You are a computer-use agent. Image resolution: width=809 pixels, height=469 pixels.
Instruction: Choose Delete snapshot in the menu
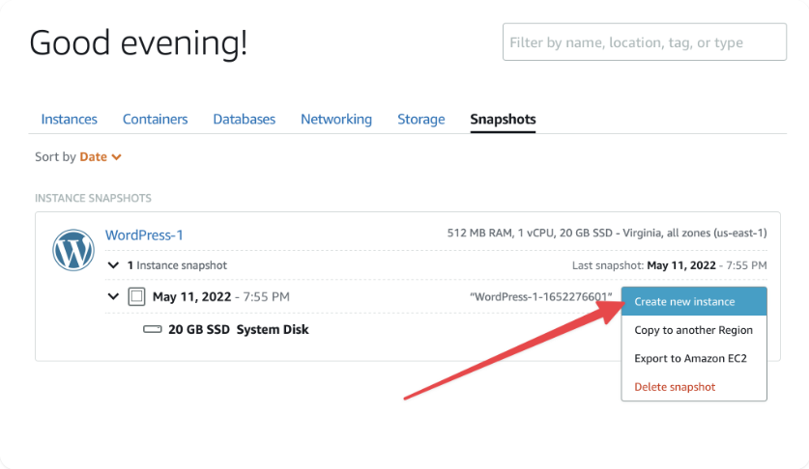point(694,387)
